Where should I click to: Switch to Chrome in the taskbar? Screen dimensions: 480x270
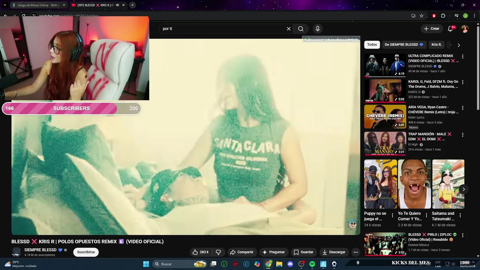[x=268, y=264]
